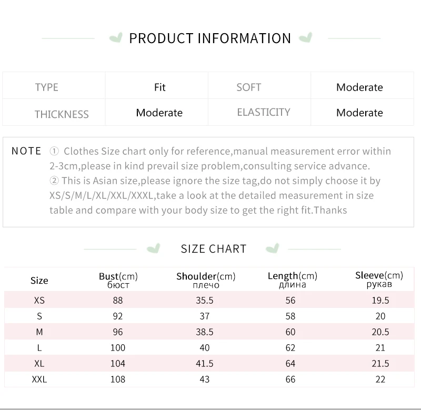Click the green heart left of SIZE CHART
The height and width of the screenshot is (410, 421).
click(154, 248)
